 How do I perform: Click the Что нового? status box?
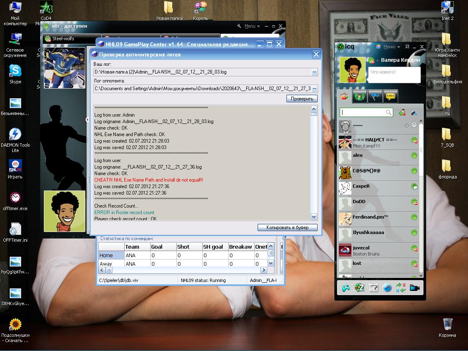394,75
